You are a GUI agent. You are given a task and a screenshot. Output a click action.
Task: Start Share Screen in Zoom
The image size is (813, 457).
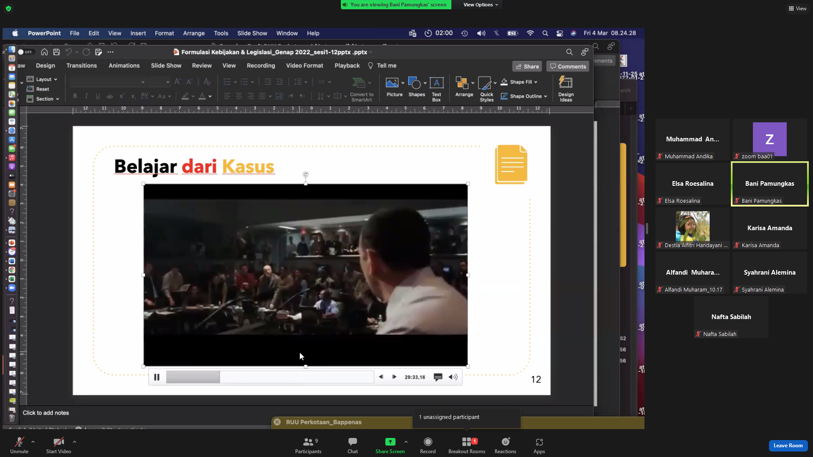[390, 446]
